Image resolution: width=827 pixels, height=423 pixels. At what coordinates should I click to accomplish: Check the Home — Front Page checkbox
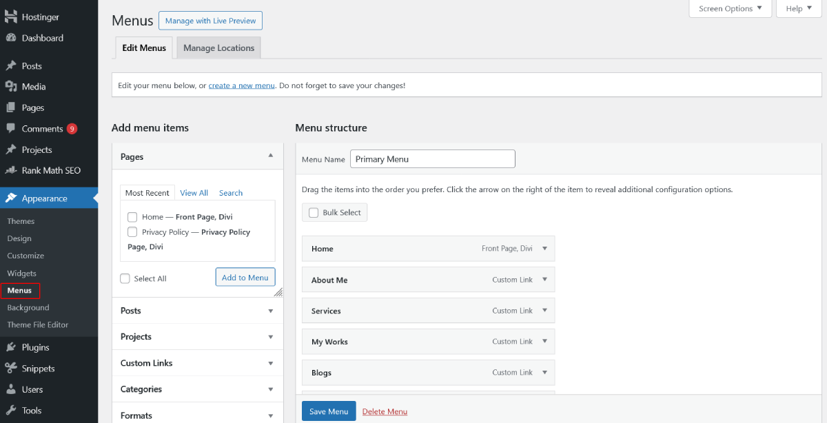(x=132, y=216)
